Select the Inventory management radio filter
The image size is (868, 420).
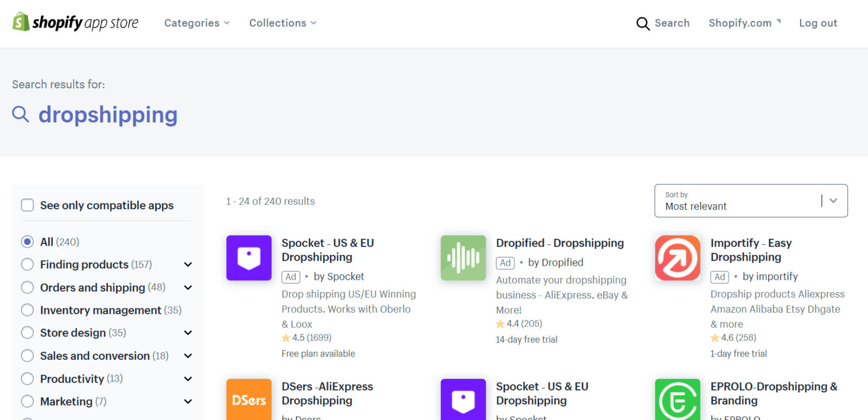tap(27, 310)
